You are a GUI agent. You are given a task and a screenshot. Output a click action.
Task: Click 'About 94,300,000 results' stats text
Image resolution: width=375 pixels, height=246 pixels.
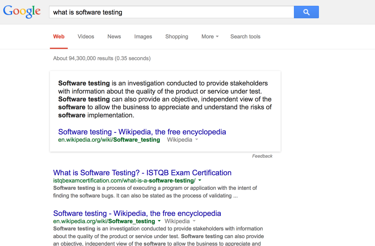click(x=102, y=58)
